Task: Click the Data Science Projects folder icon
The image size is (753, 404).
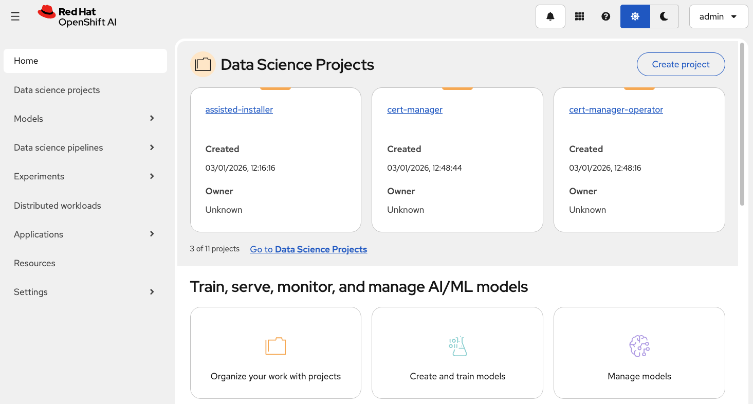Action: click(203, 64)
